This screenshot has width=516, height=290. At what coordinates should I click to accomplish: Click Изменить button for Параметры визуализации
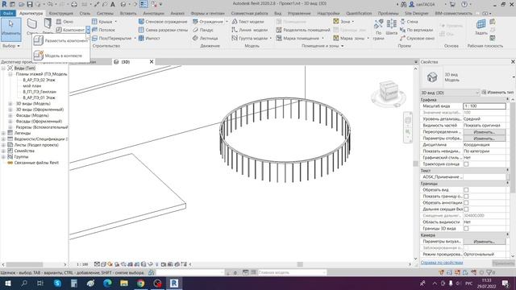tap(484, 242)
